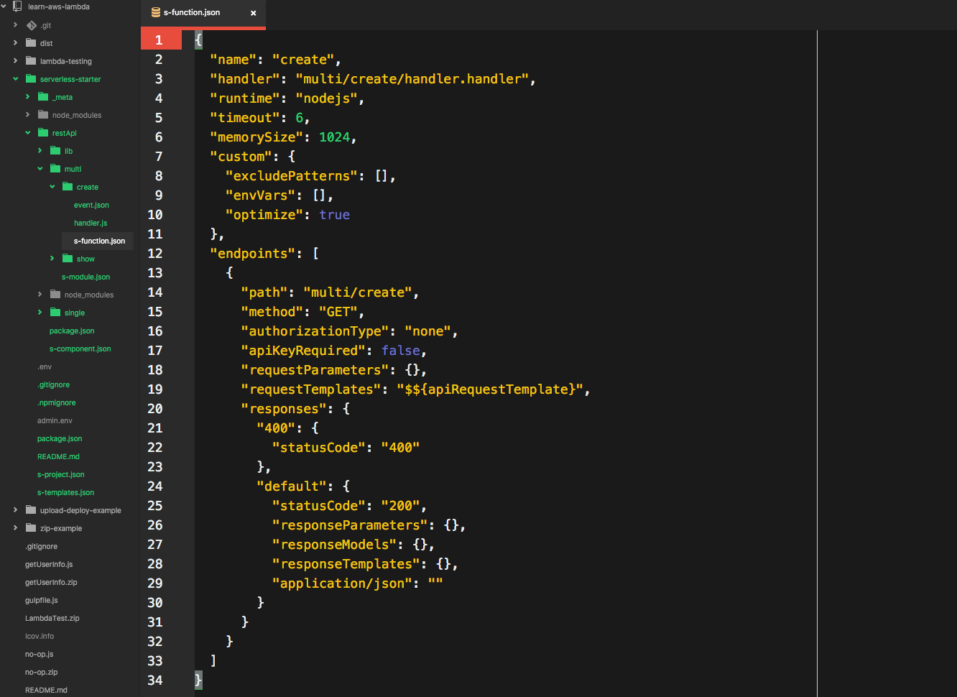Image resolution: width=957 pixels, height=697 pixels.
Task: Click line number 12 in the gutter
Action: tap(155, 254)
